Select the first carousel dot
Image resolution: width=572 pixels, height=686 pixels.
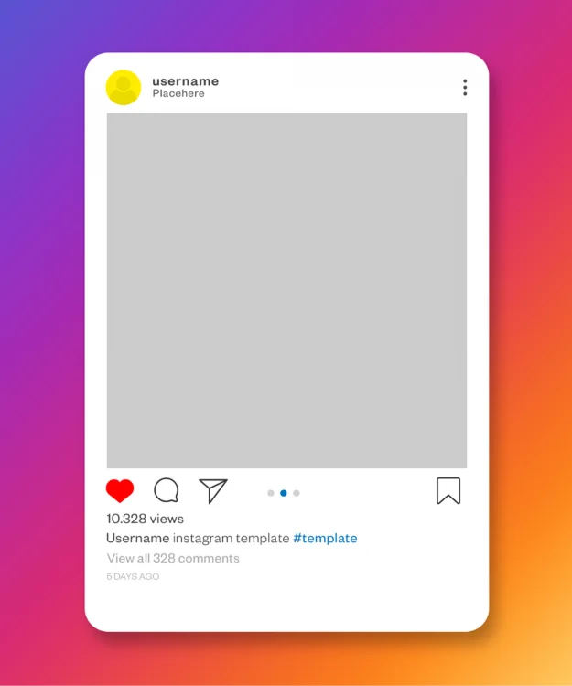[x=271, y=493]
